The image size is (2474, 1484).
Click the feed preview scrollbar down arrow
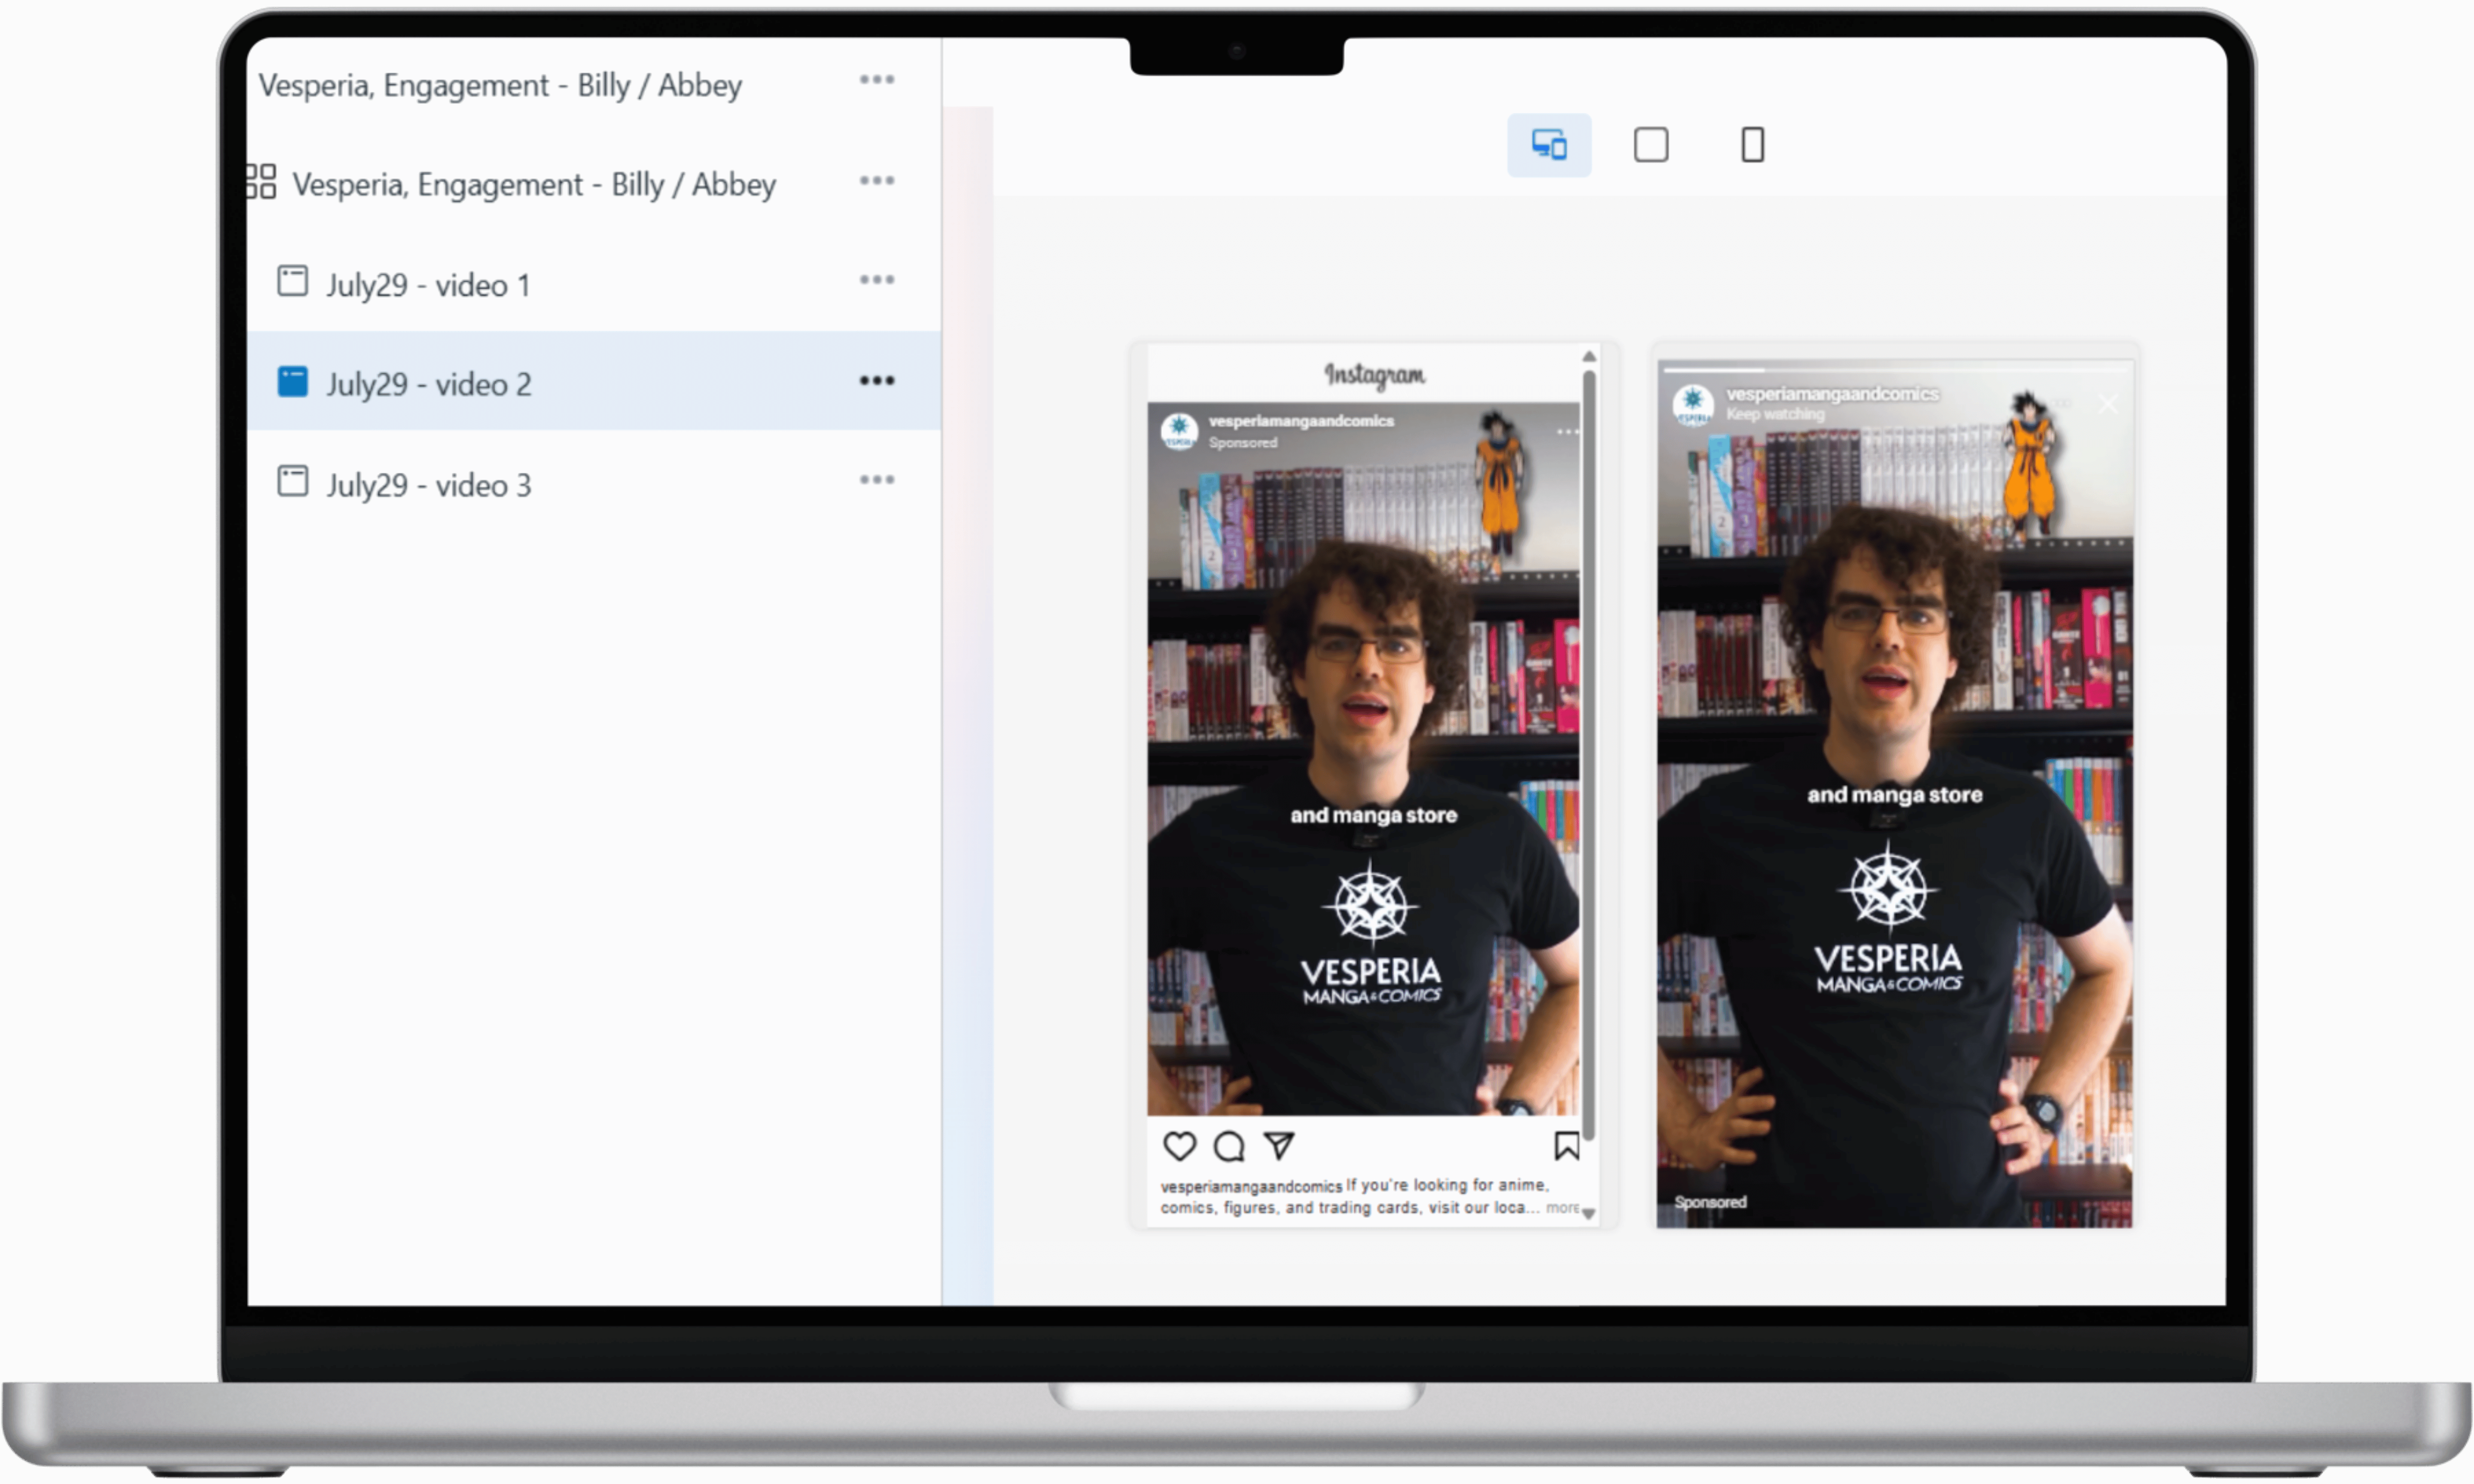1589,1214
